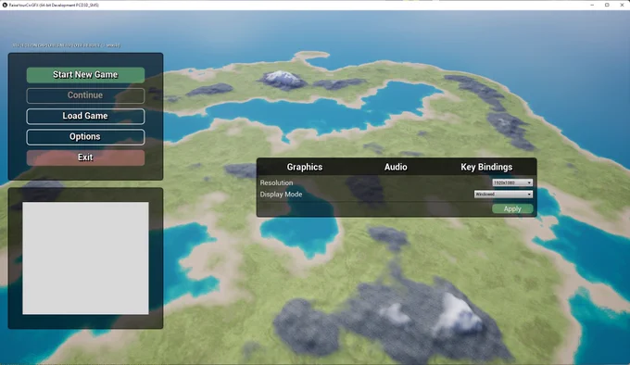Minimize the game window
The width and height of the screenshot is (630, 365).
(x=592, y=5)
